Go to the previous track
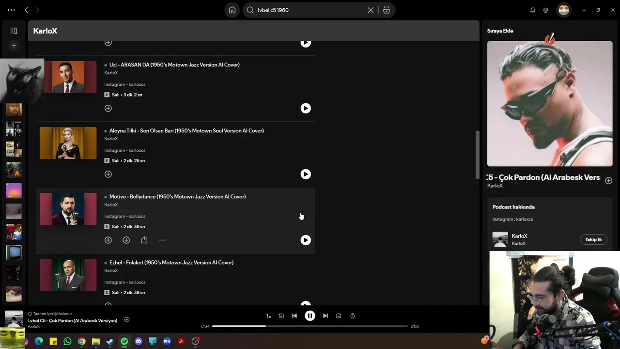Viewport: 620px width, 349px height. point(294,316)
